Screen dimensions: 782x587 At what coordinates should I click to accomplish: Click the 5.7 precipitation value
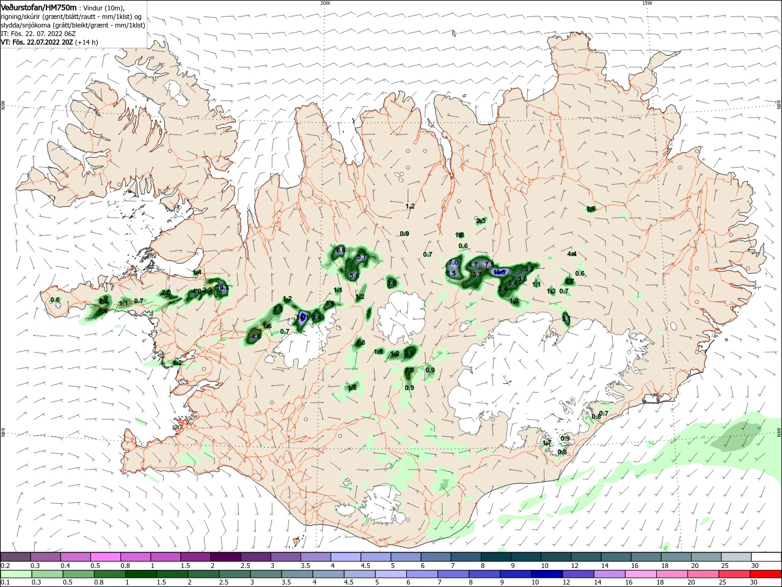point(362,257)
